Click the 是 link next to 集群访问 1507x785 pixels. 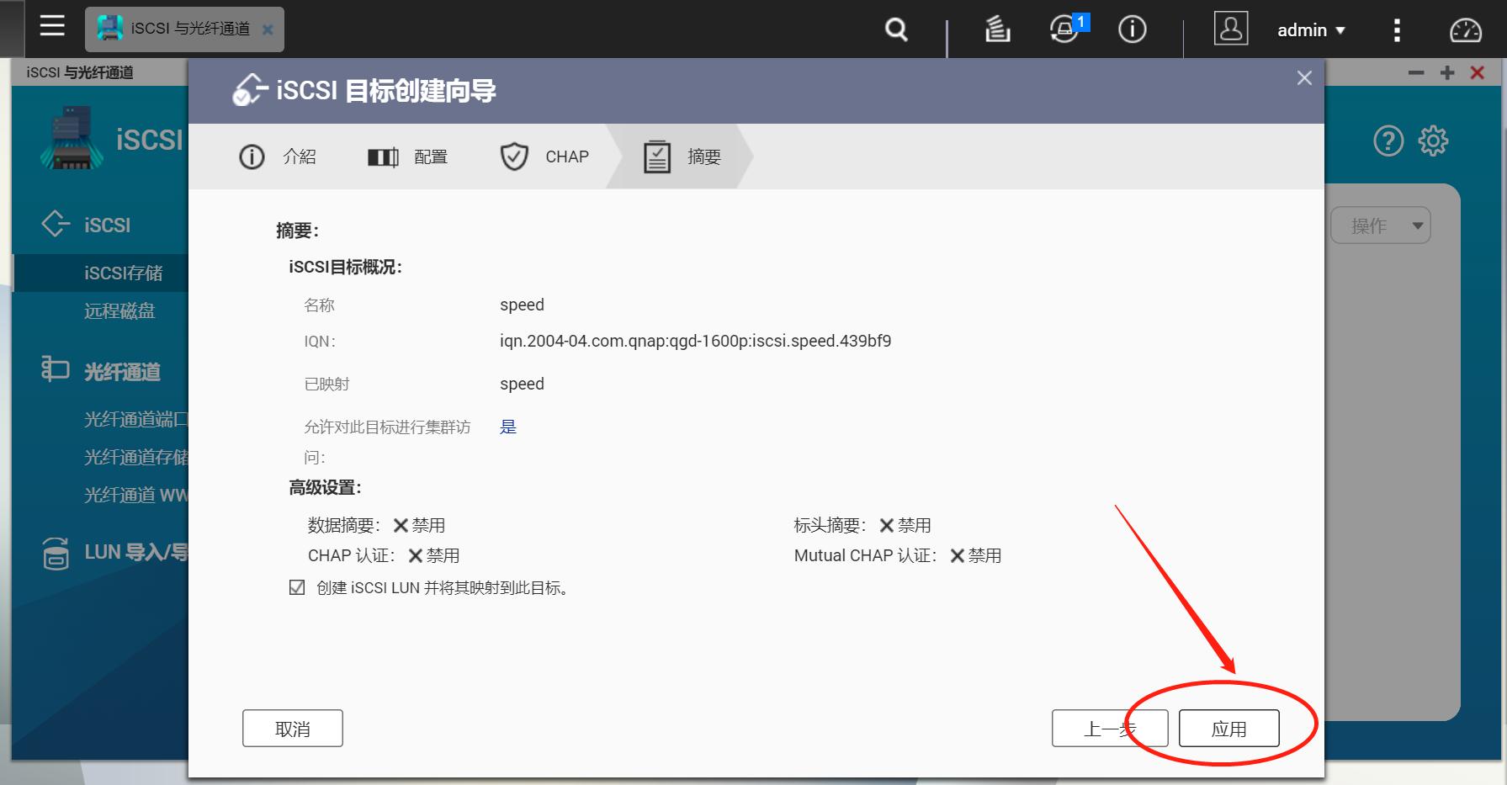[x=507, y=427]
